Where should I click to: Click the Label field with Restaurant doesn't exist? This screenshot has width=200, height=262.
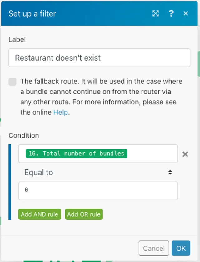click(99, 58)
